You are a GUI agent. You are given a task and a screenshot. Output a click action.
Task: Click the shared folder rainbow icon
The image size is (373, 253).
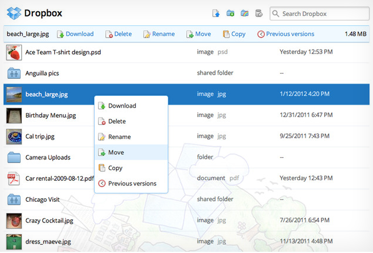(245, 13)
